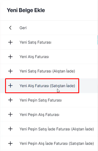Click the back chevron arrow icon
Image resolution: width=98 pixels, height=151 pixels.
pyautogui.click(x=10, y=28)
